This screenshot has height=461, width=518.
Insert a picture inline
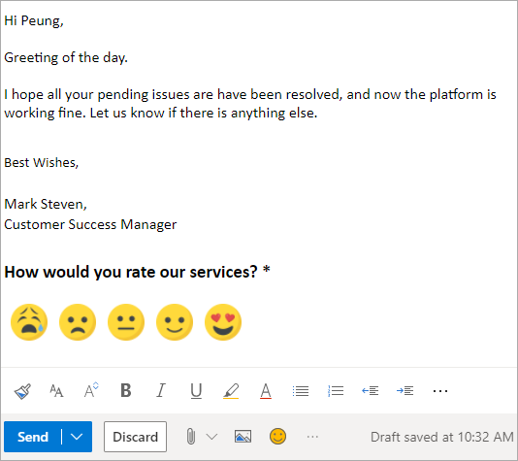(243, 437)
